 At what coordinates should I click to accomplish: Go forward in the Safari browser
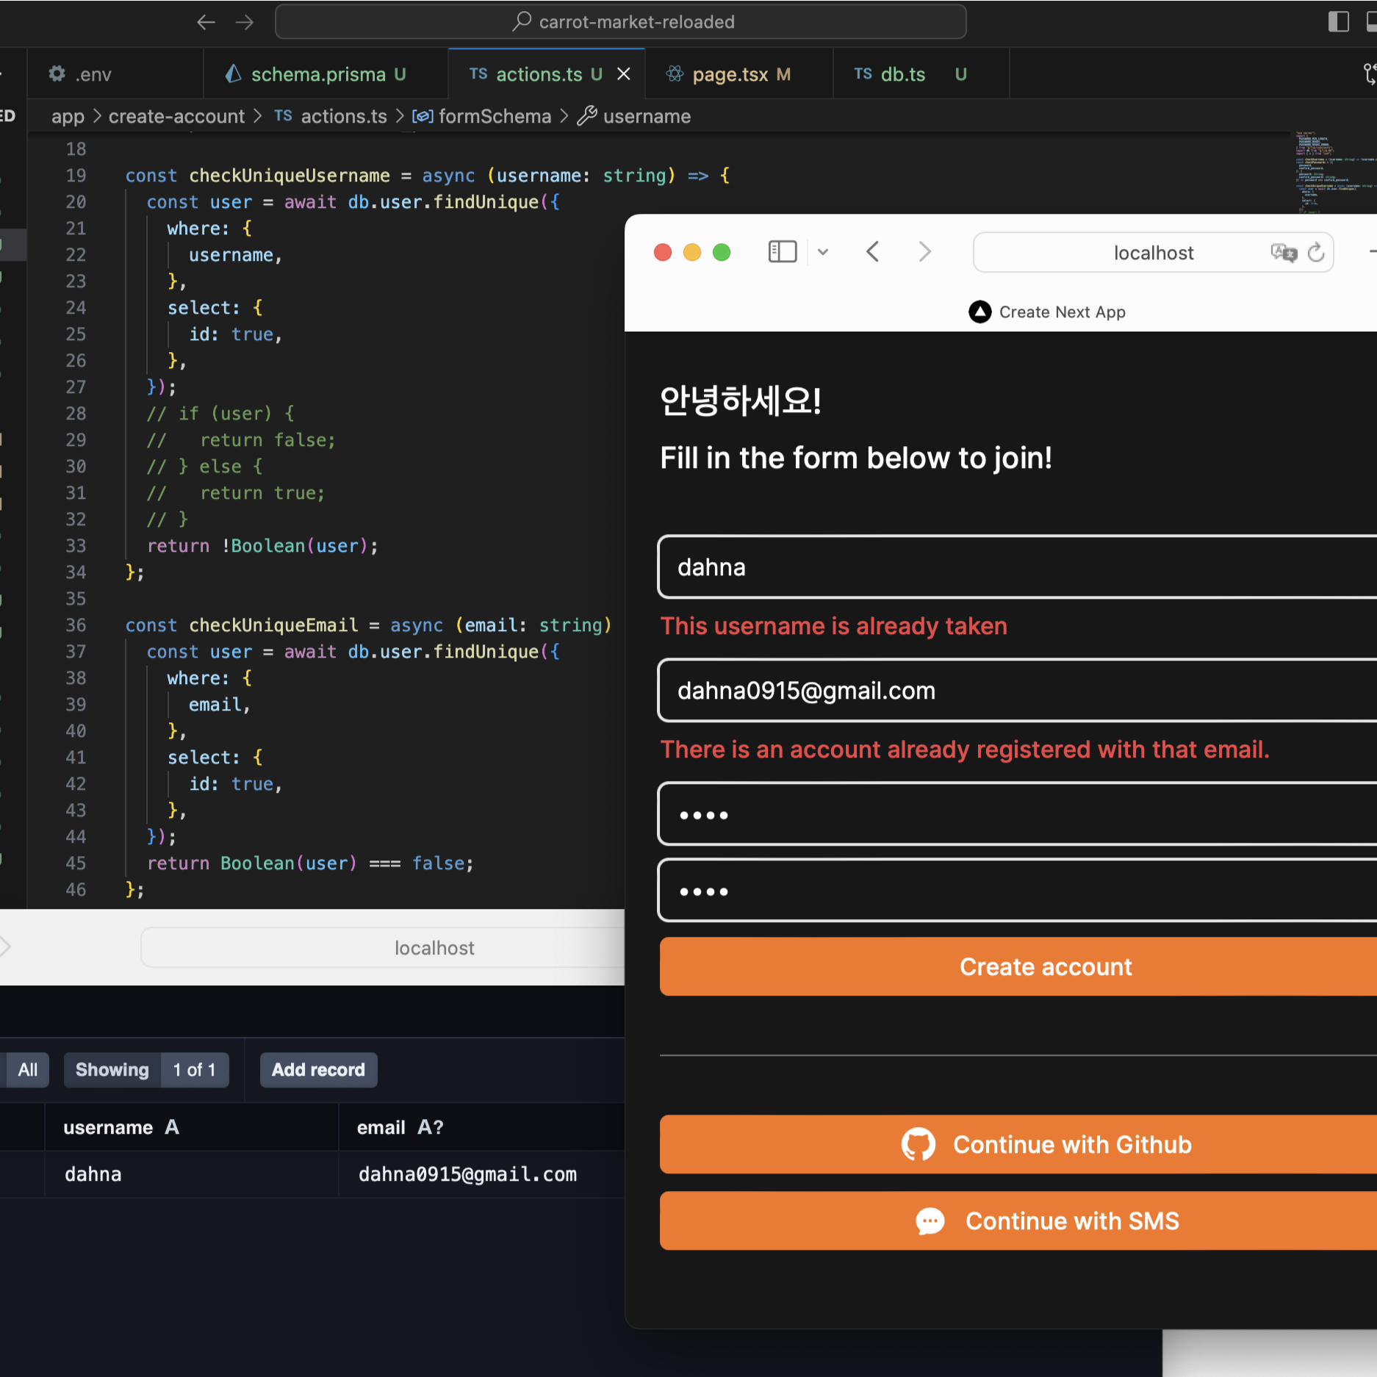point(924,252)
